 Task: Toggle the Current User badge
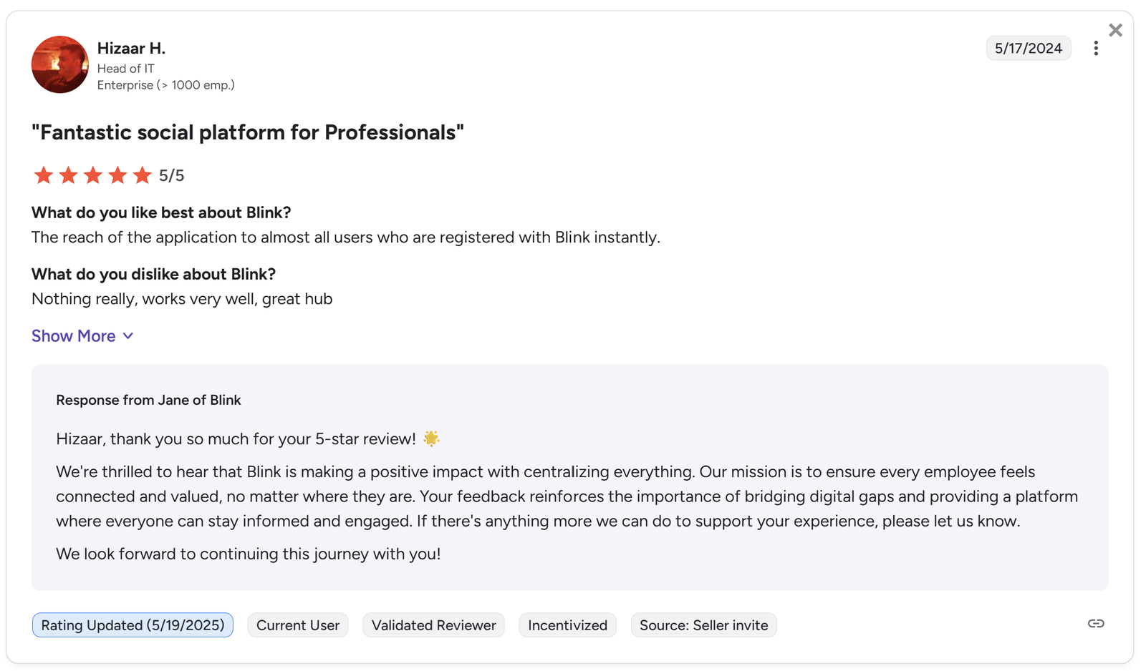coord(298,625)
